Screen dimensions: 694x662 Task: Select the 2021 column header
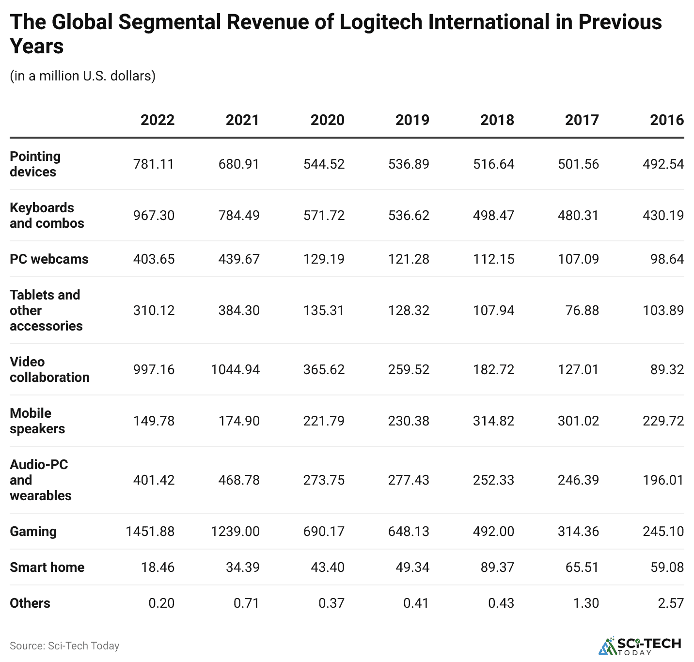[x=242, y=120]
